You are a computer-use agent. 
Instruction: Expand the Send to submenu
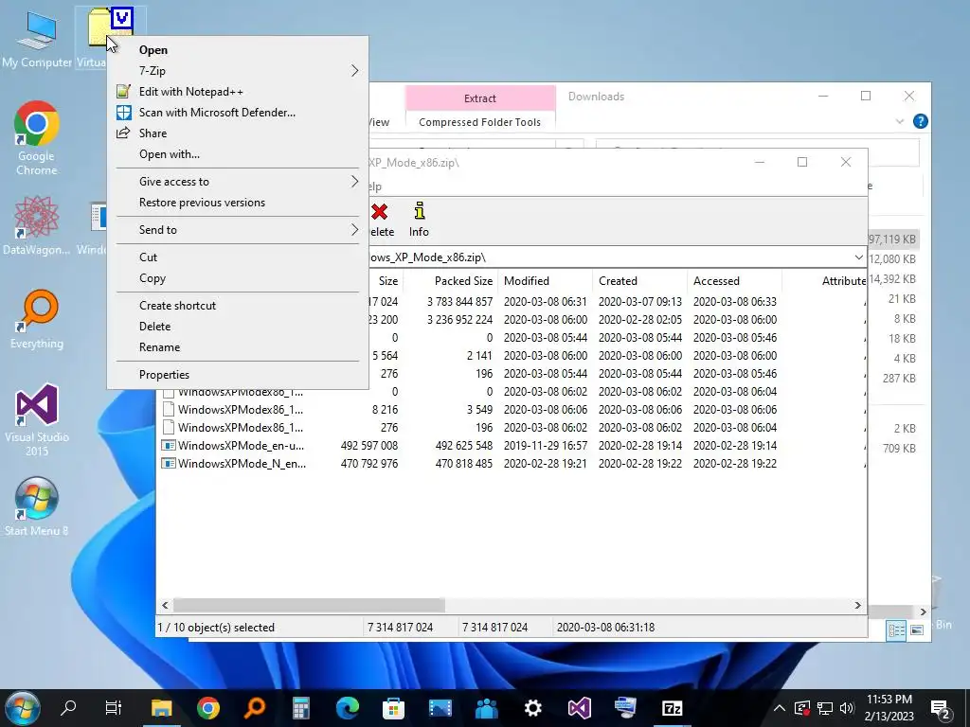[x=238, y=229]
